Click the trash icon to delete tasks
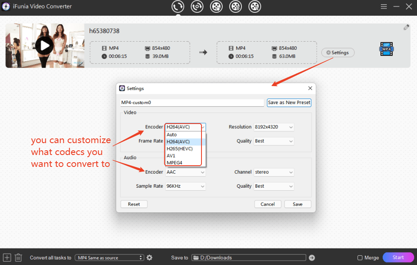Viewport: 417px width, 265px height. click(18, 257)
